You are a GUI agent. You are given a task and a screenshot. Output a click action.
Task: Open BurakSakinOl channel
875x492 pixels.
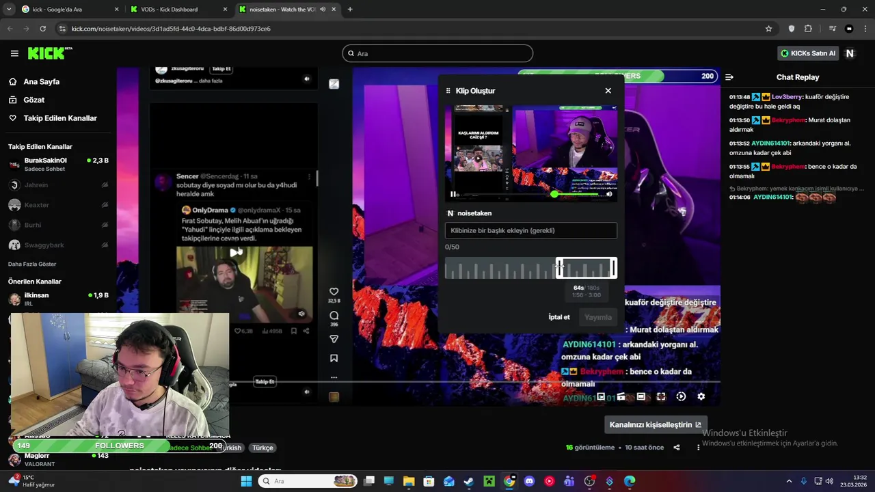[x=58, y=164]
